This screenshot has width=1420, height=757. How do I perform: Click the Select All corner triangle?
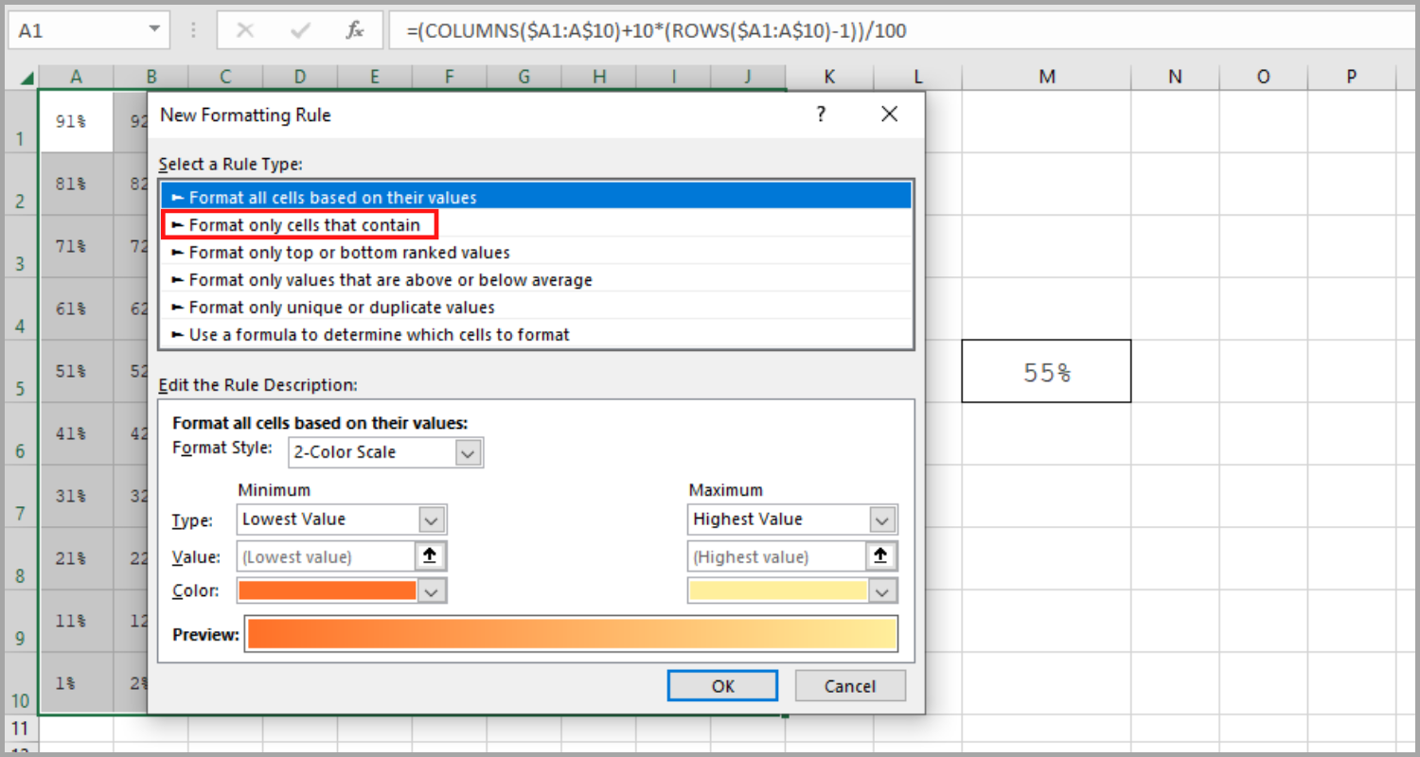pos(27,78)
